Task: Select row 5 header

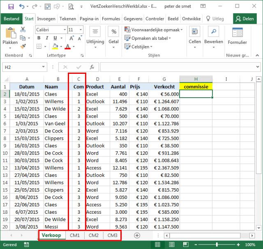Action: point(5,116)
